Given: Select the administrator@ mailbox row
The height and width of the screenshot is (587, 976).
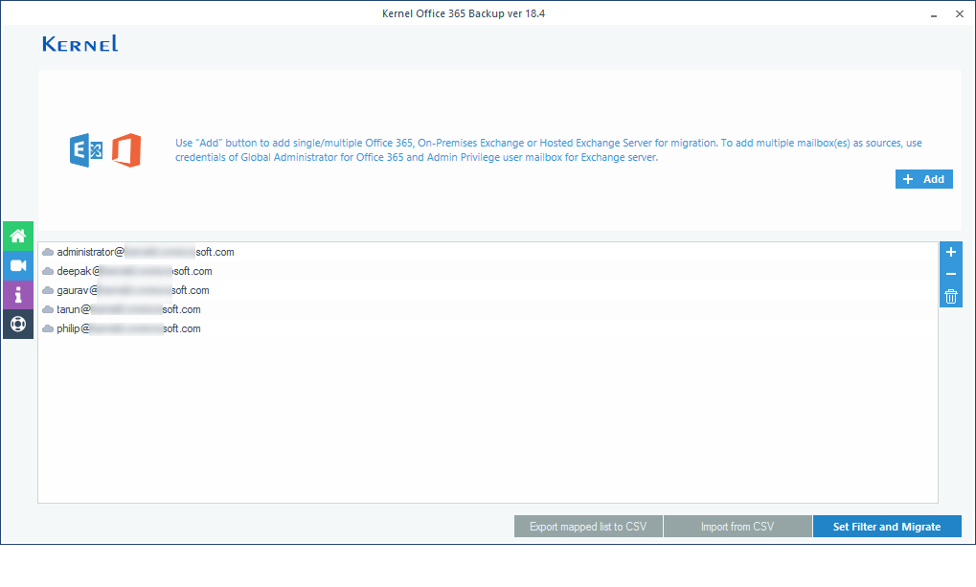Looking at the screenshot, I should pyautogui.click(x=488, y=252).
